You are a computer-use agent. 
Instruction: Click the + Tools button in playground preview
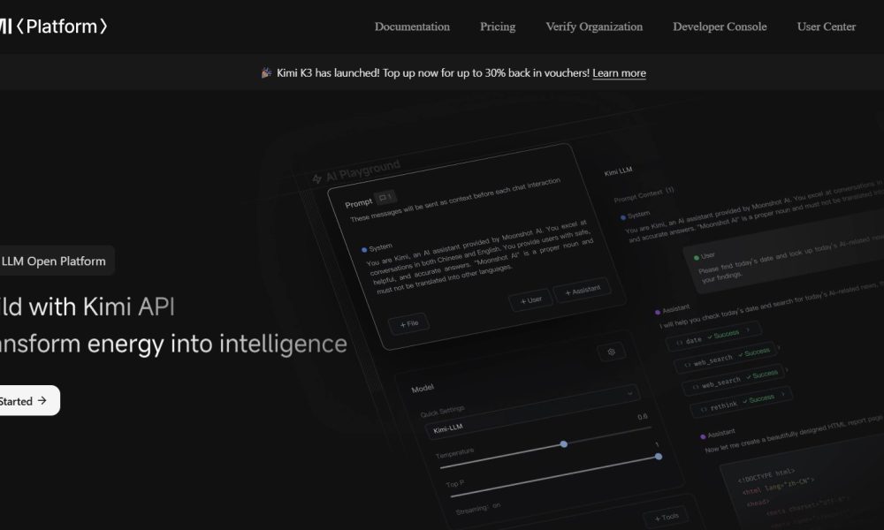(x=667, y=517)
